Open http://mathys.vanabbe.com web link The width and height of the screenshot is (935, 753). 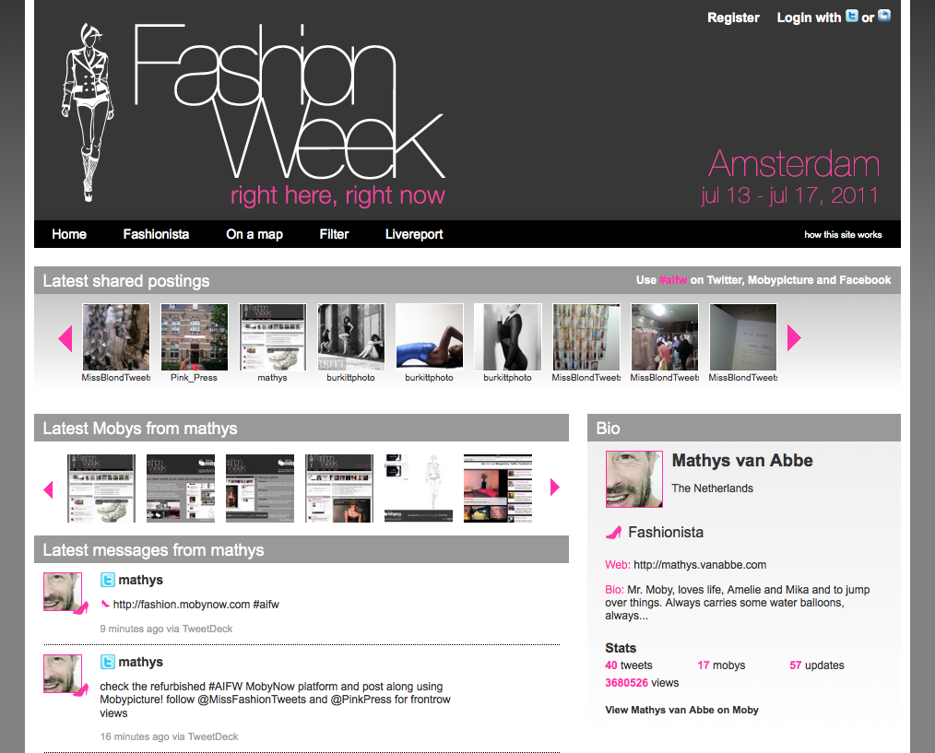[x=700, y=565]
